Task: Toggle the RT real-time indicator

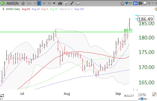Action: coord(130,3)
